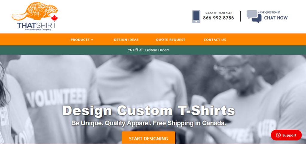Expand the Products dropdown arrow
The image size is (306, 144).
(92, 40)
